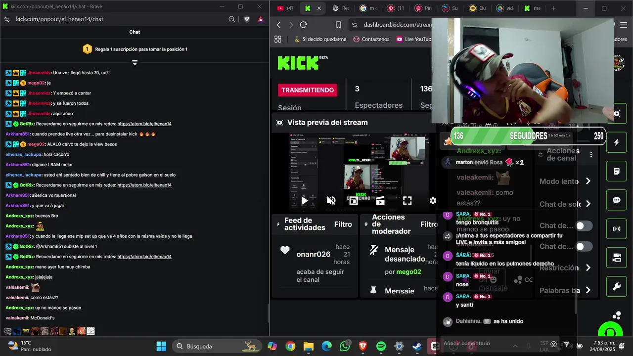Screen dimensions: 633x356
Task: Switch to the ChatGPT browser tab
Action: click(x=341, y=8)
